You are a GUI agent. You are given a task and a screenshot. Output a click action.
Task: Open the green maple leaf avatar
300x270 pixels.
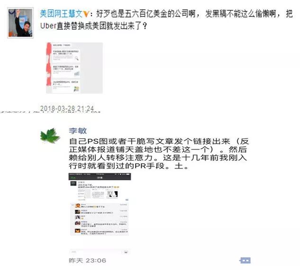pos(50,136)
